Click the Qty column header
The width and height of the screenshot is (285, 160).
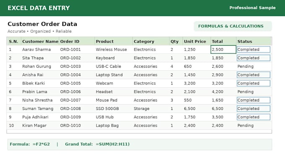(x=176, y=41)
